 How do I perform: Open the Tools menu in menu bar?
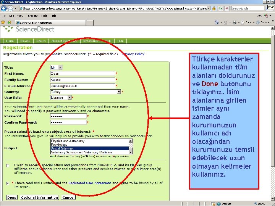(x=44, y=16)
